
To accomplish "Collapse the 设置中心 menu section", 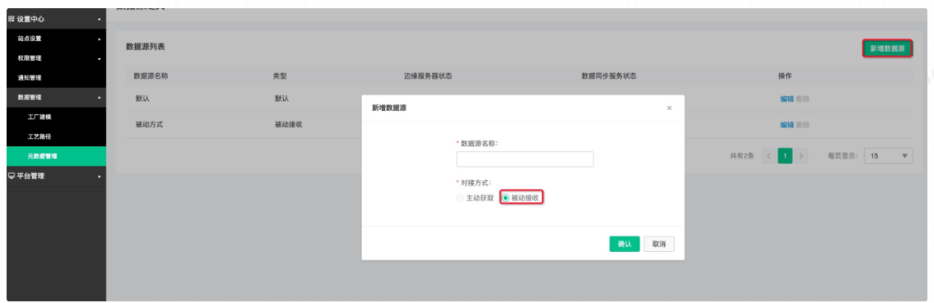I will click(100, 20).
